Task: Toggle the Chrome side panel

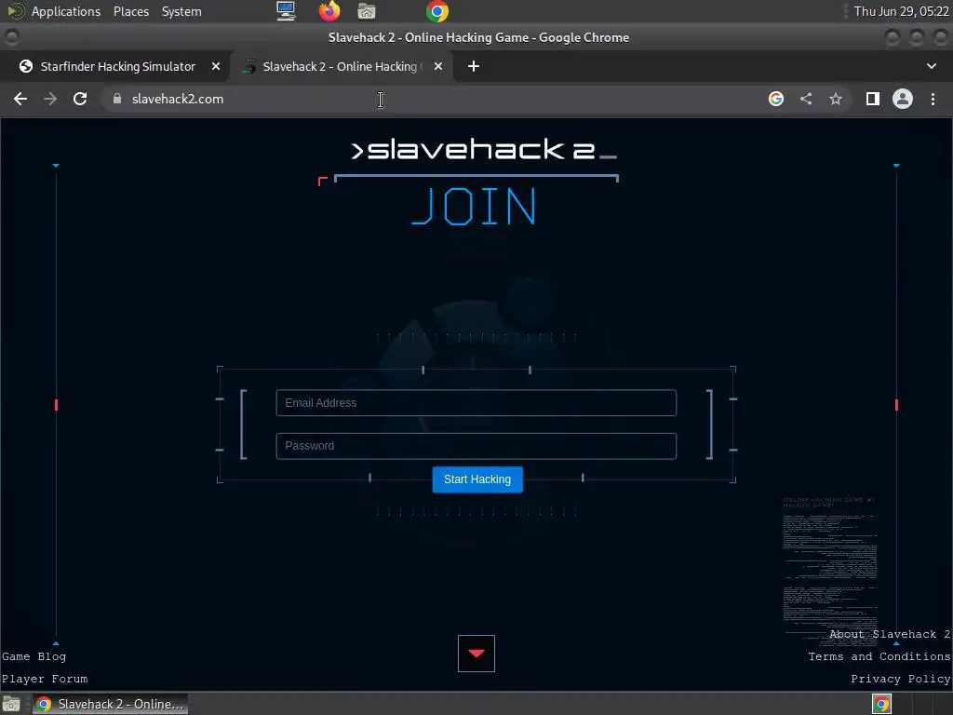Action: click(873, 99)
